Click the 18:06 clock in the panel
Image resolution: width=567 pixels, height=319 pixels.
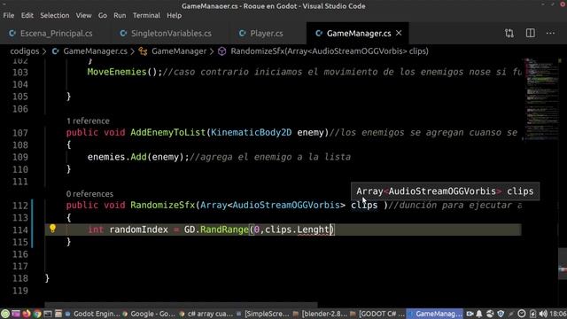point(558,314)
